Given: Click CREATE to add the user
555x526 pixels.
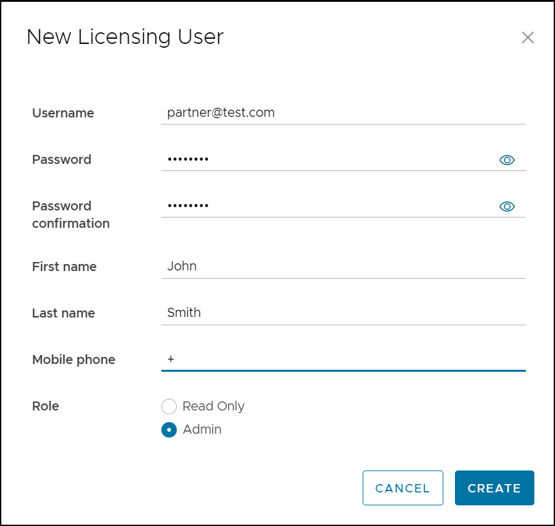Looking at the screenshot, I should [x=494, y=488].
